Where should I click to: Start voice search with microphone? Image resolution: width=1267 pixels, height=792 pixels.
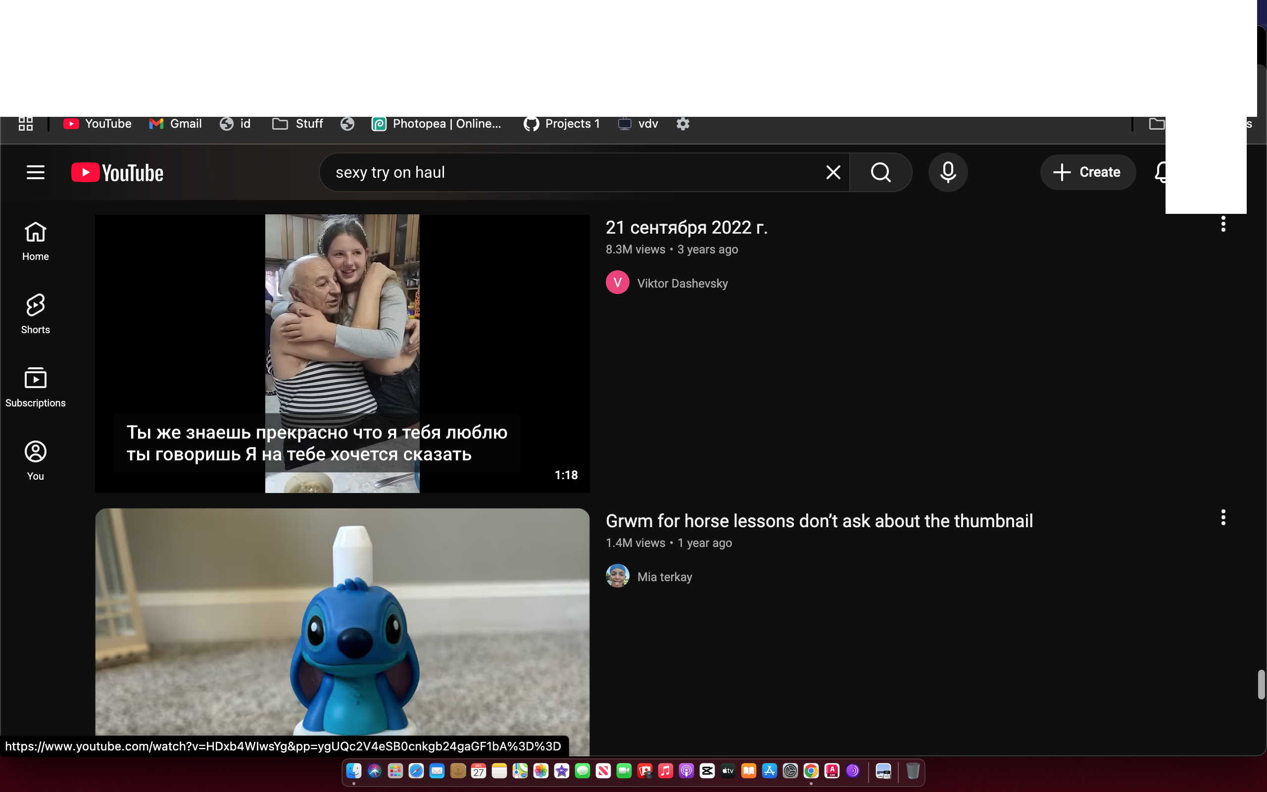click(x=948, y=172)
